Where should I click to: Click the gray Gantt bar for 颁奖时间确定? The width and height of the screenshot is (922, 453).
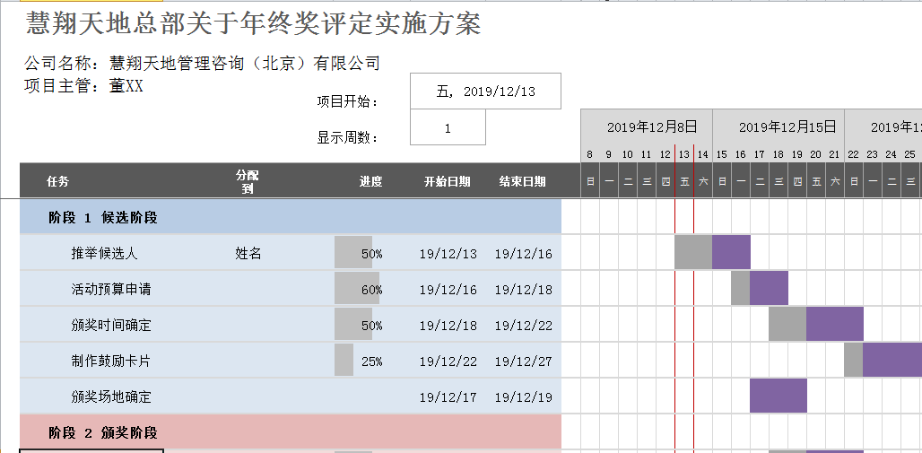(x=787, y=324)
